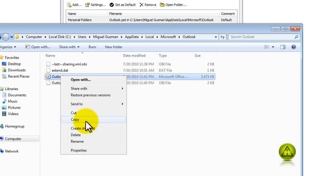The width and height of the screenshot is (313, 176).
Task: Open the view options dropdown arrow
Action: tap(273, 47)
